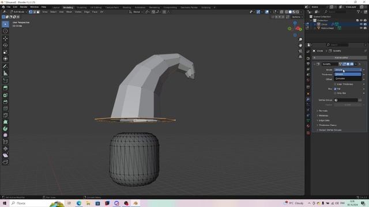
Task: Enable the Only Rim checkbox
Action: tap(336, 93)
